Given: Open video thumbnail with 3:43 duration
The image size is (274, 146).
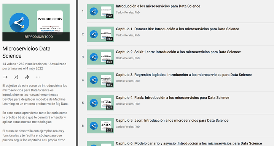Looking at the screenshot, I should 100,11.
